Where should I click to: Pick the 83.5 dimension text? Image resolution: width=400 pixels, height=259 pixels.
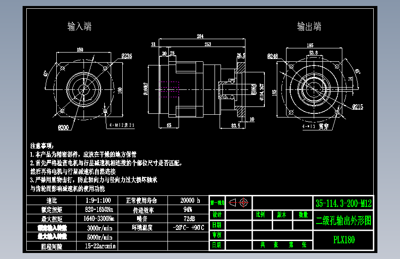236,125
